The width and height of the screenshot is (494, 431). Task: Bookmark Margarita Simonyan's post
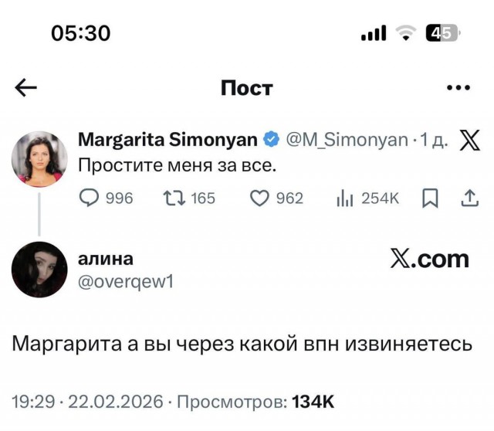tap(430, 199)
